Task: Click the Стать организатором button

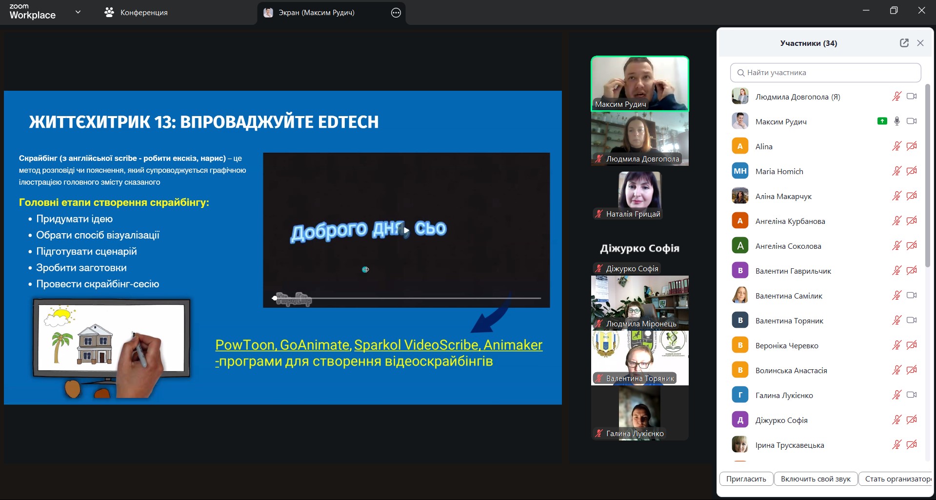Action: point(896,479)
